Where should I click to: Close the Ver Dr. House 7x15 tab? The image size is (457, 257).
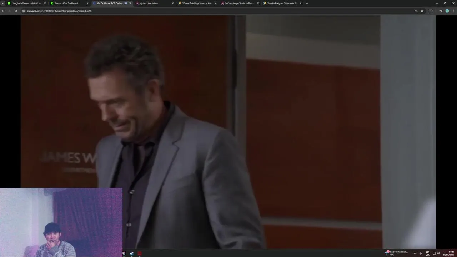point(130,3)
